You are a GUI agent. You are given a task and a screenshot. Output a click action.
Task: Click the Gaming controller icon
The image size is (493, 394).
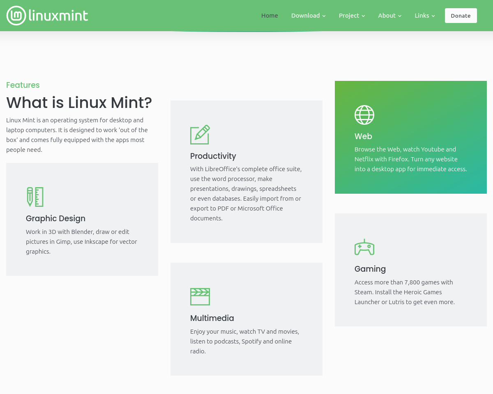[x=364, y=247]
